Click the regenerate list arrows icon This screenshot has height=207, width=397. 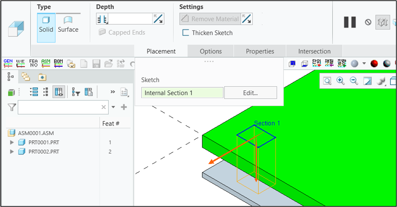coord(121,64)
